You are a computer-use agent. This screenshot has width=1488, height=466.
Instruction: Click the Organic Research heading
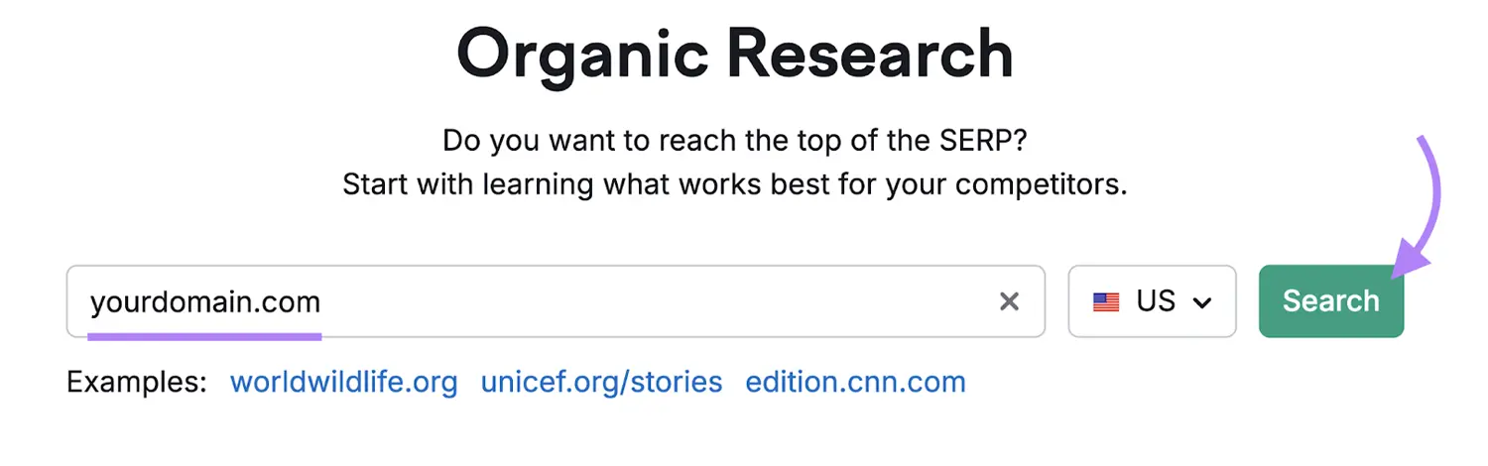[x=734, y=54]
